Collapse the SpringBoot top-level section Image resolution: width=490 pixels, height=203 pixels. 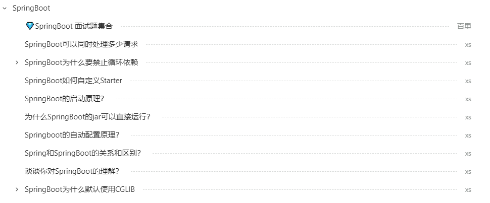click(x=5, y=9)
